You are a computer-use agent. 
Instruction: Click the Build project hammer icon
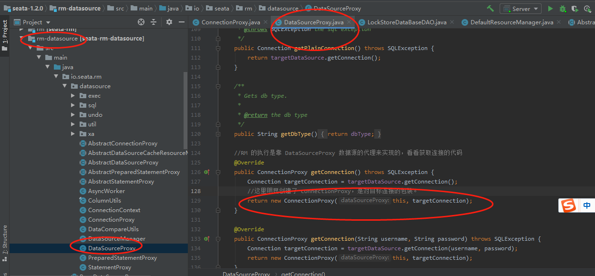coord(490,9)
